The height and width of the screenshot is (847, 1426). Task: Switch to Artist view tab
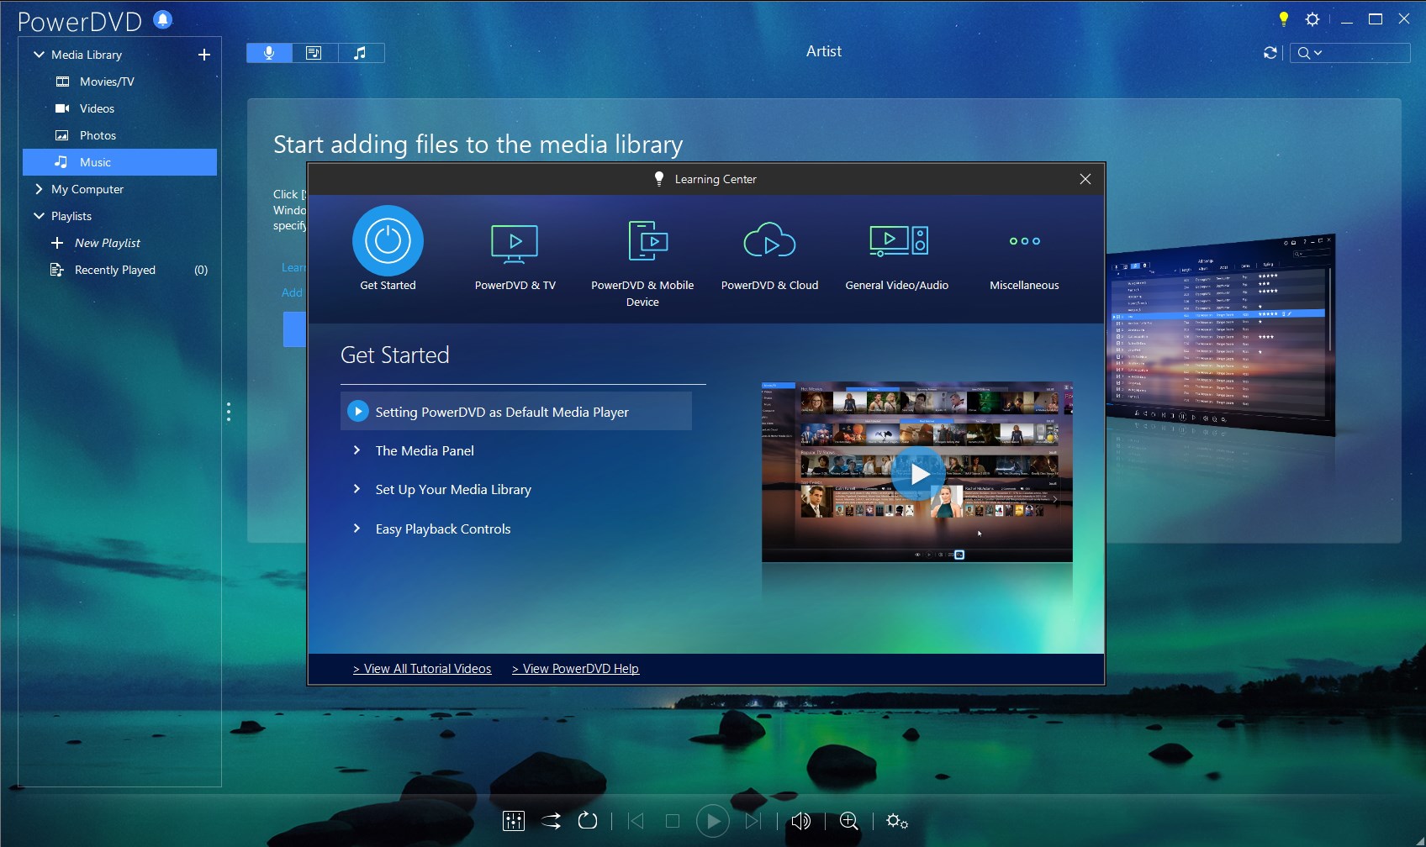pos(269,53)
